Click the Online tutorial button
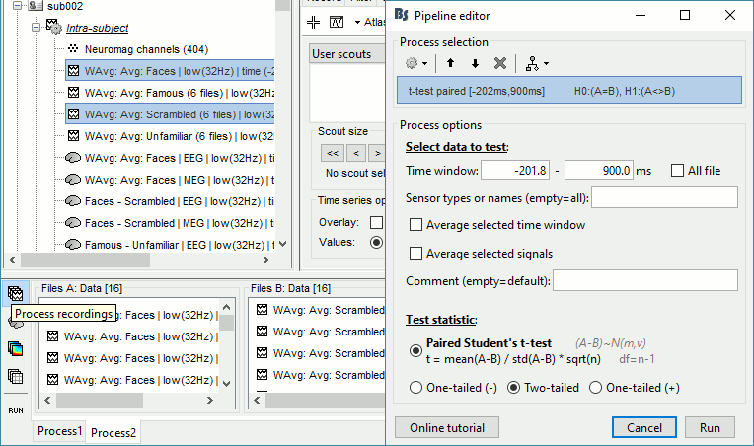Image resolution: width=754 pixels, height=446 pixels. tap(445, 428)
